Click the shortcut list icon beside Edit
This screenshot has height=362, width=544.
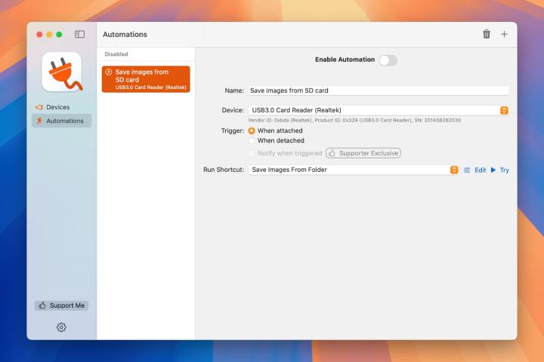[x=467, y=170]
